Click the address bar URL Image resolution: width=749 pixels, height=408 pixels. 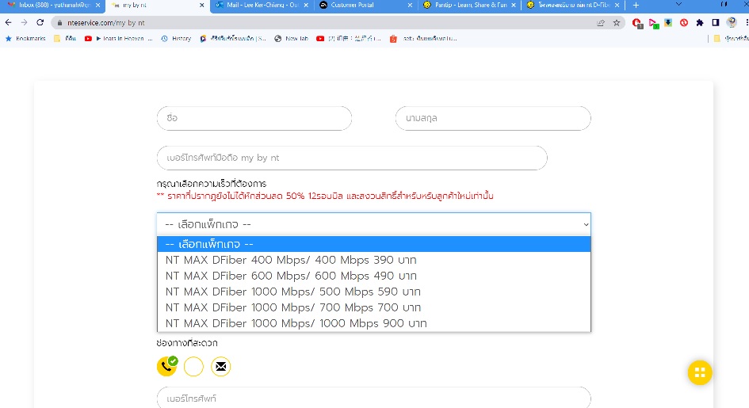point(106,23)
